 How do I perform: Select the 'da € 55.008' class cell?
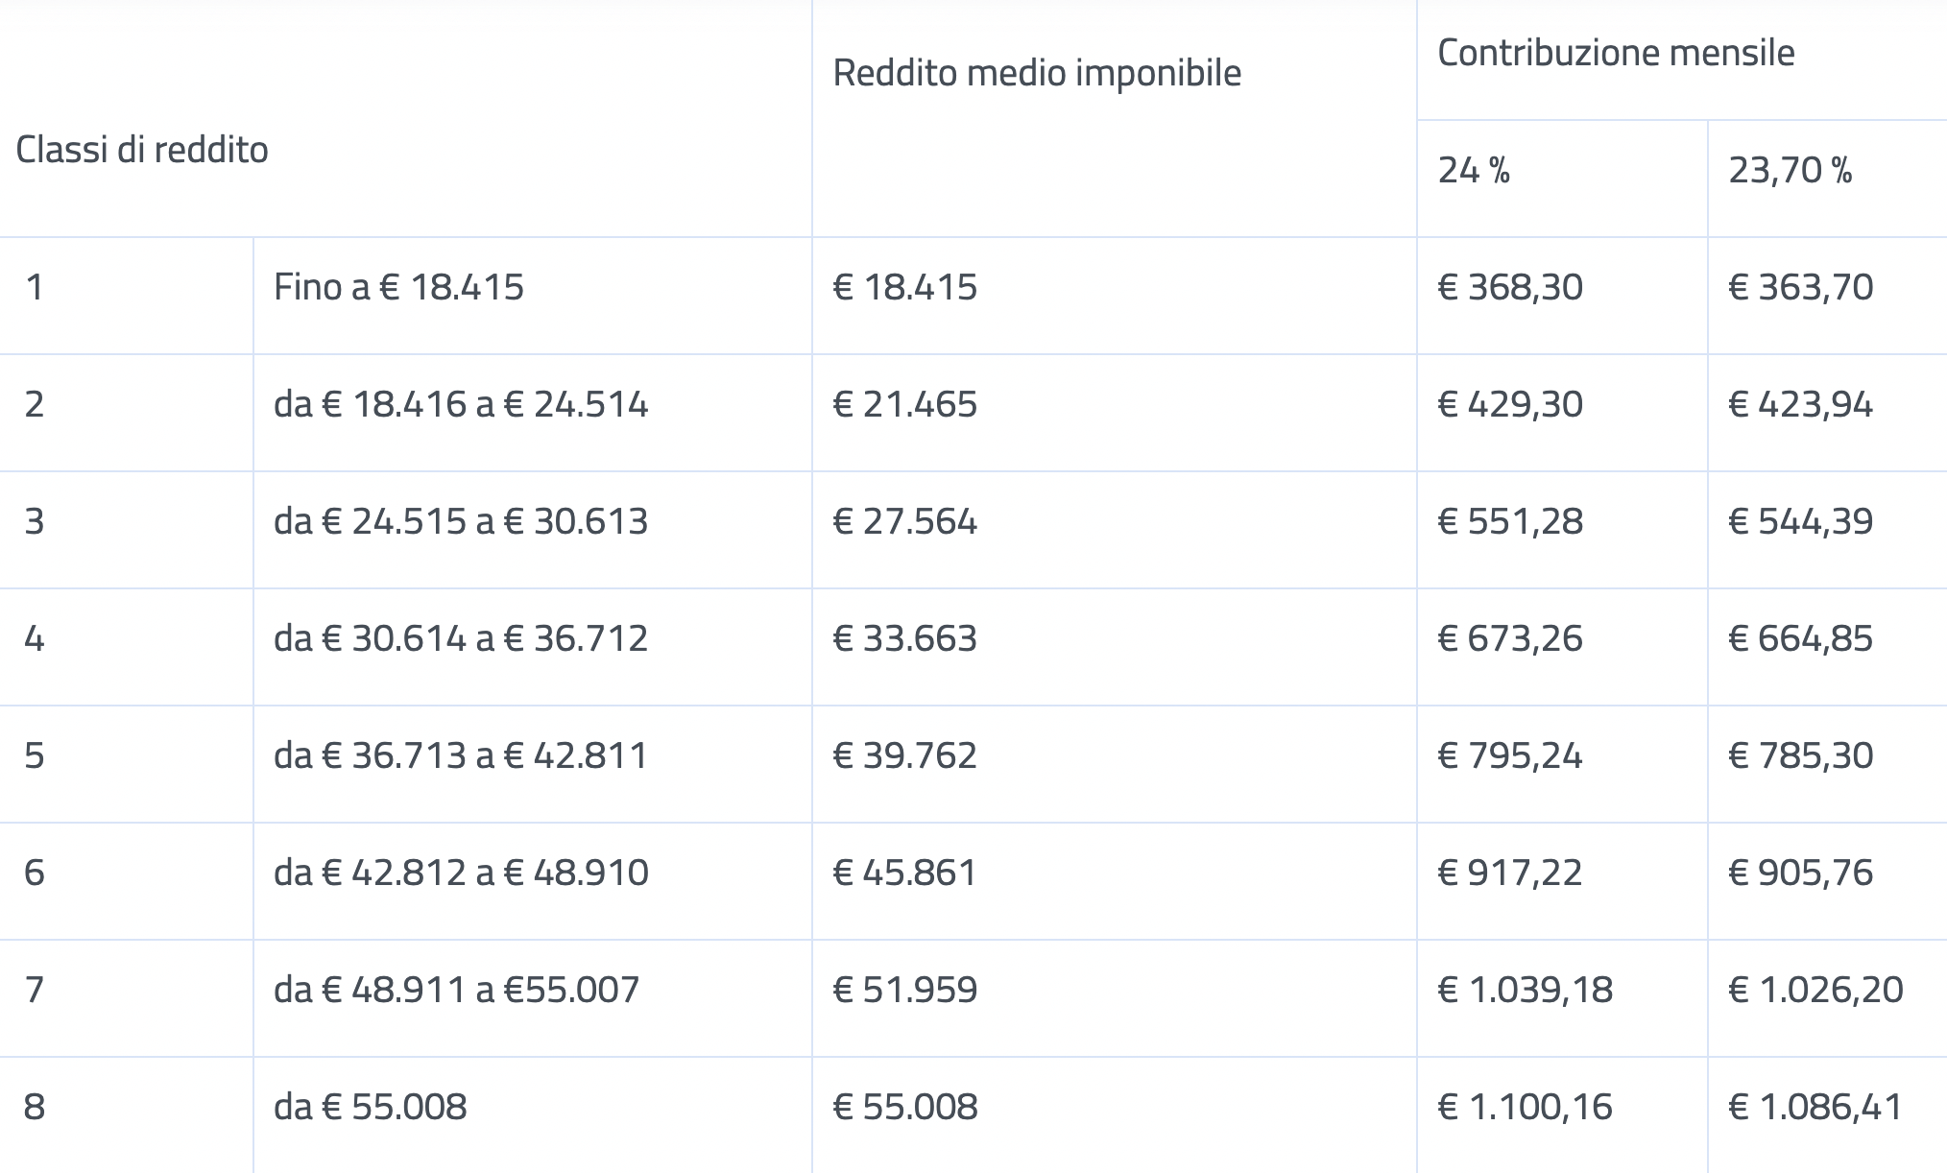(x=370, y=1107)
